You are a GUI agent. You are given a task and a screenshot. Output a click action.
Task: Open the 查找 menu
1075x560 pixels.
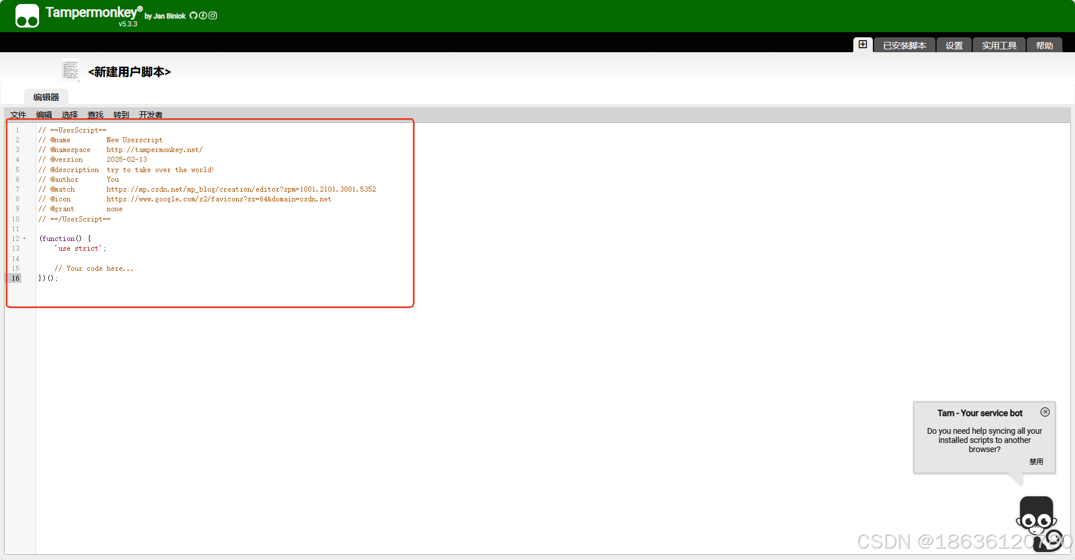95,115
